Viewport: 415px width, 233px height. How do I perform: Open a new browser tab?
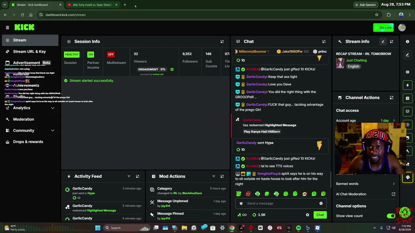(x=125, y=5)
